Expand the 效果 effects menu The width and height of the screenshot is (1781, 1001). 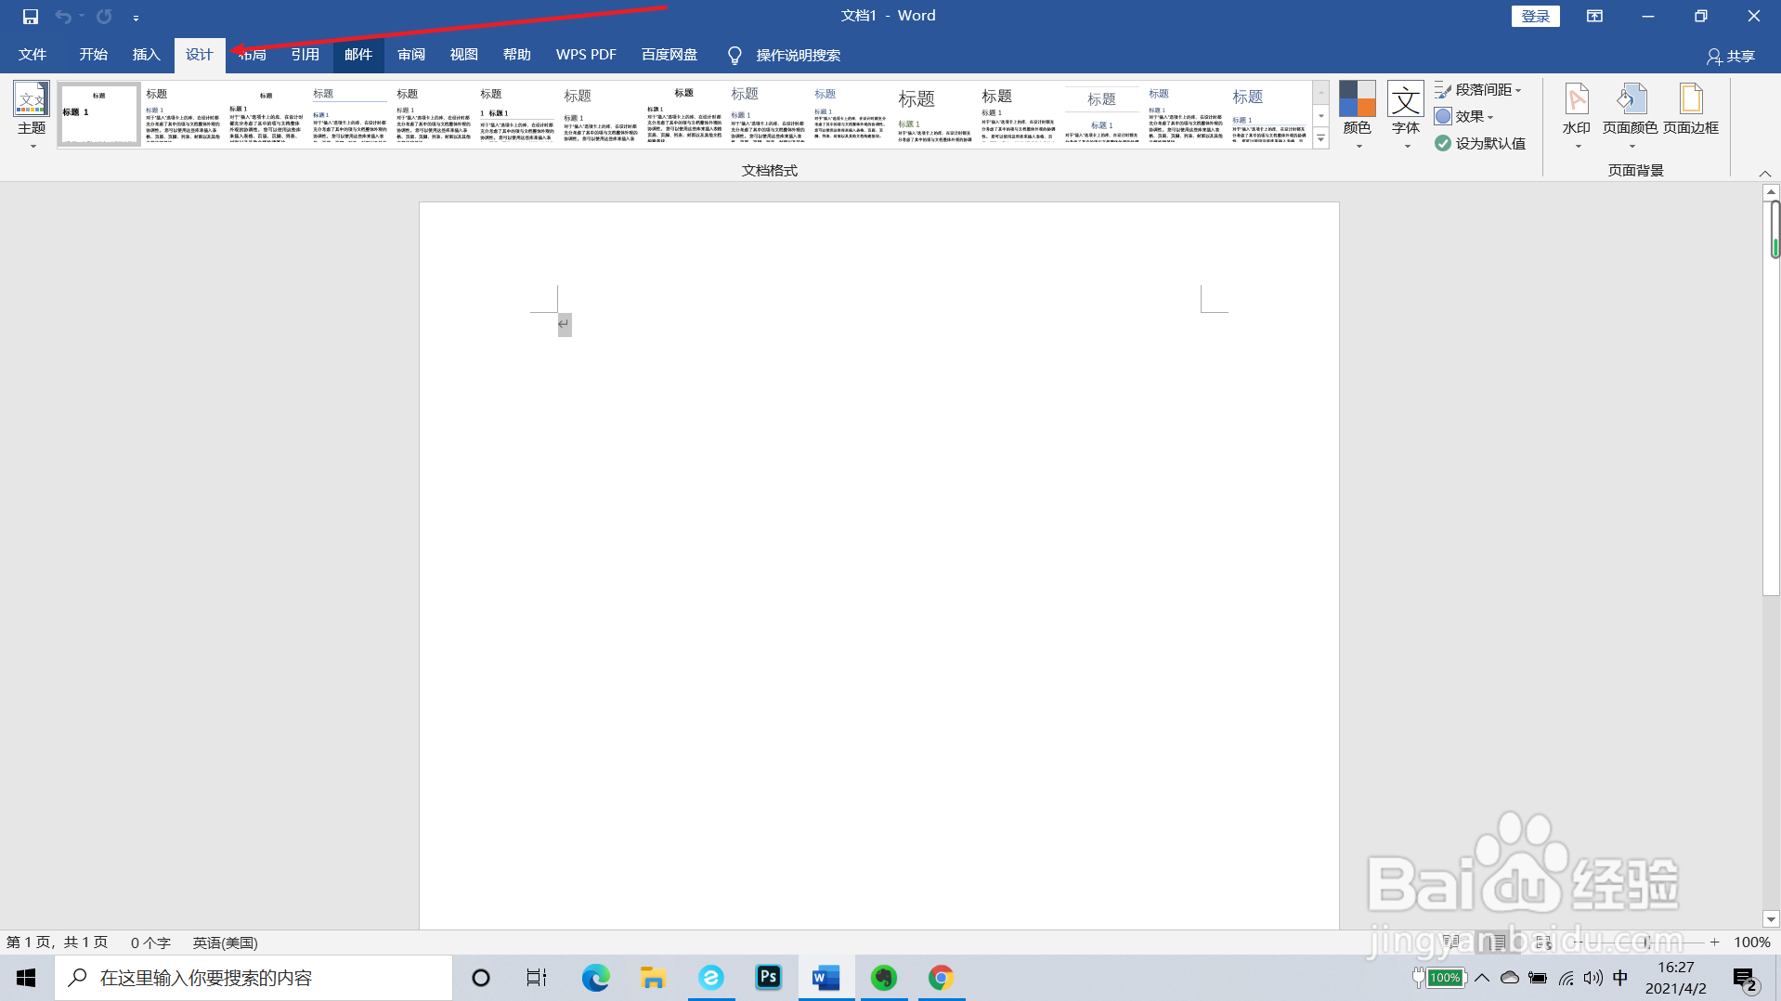(1464, 116)
